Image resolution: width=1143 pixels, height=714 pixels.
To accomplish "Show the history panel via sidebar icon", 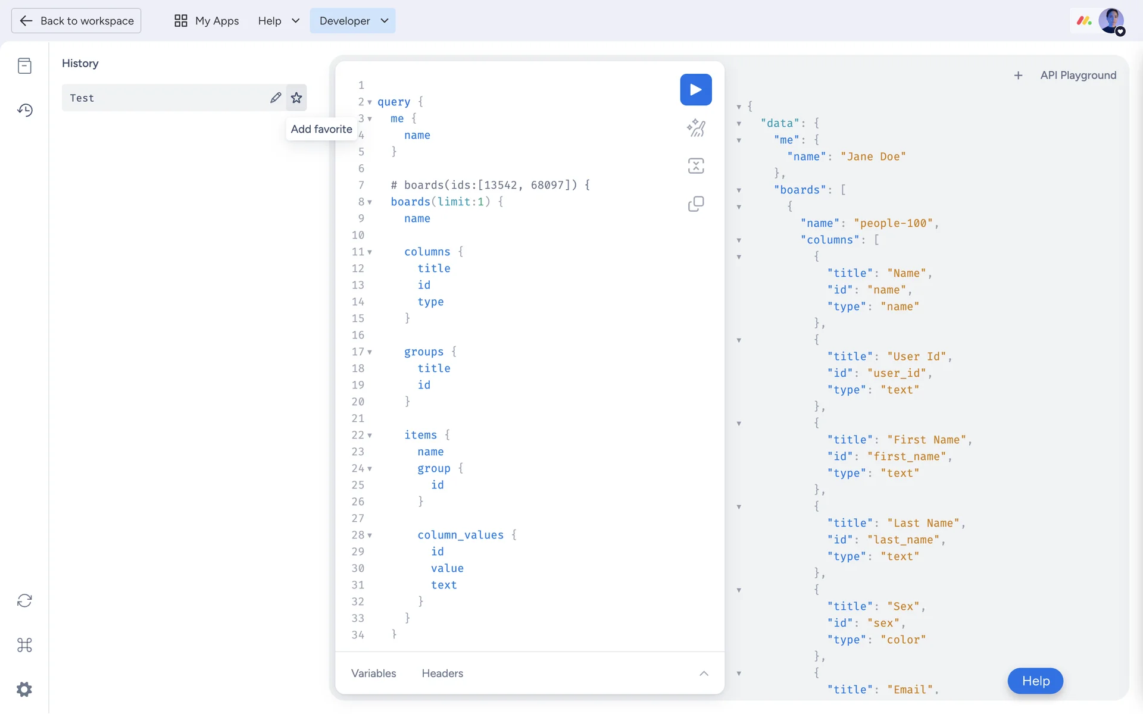I will click(x=24, y=110).
